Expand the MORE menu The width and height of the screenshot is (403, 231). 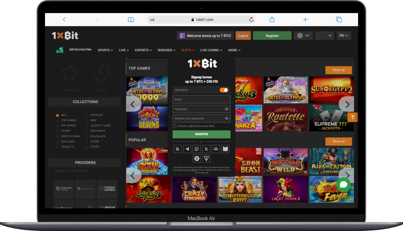pos(234,50)
